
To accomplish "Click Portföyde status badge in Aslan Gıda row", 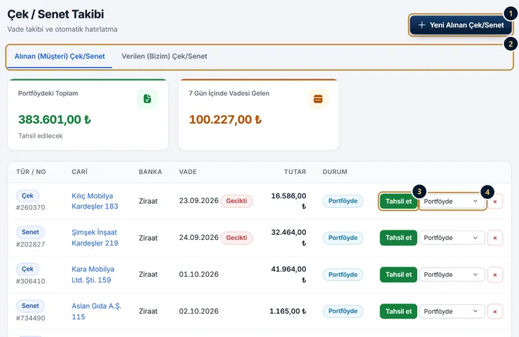I will click(343, 311).
